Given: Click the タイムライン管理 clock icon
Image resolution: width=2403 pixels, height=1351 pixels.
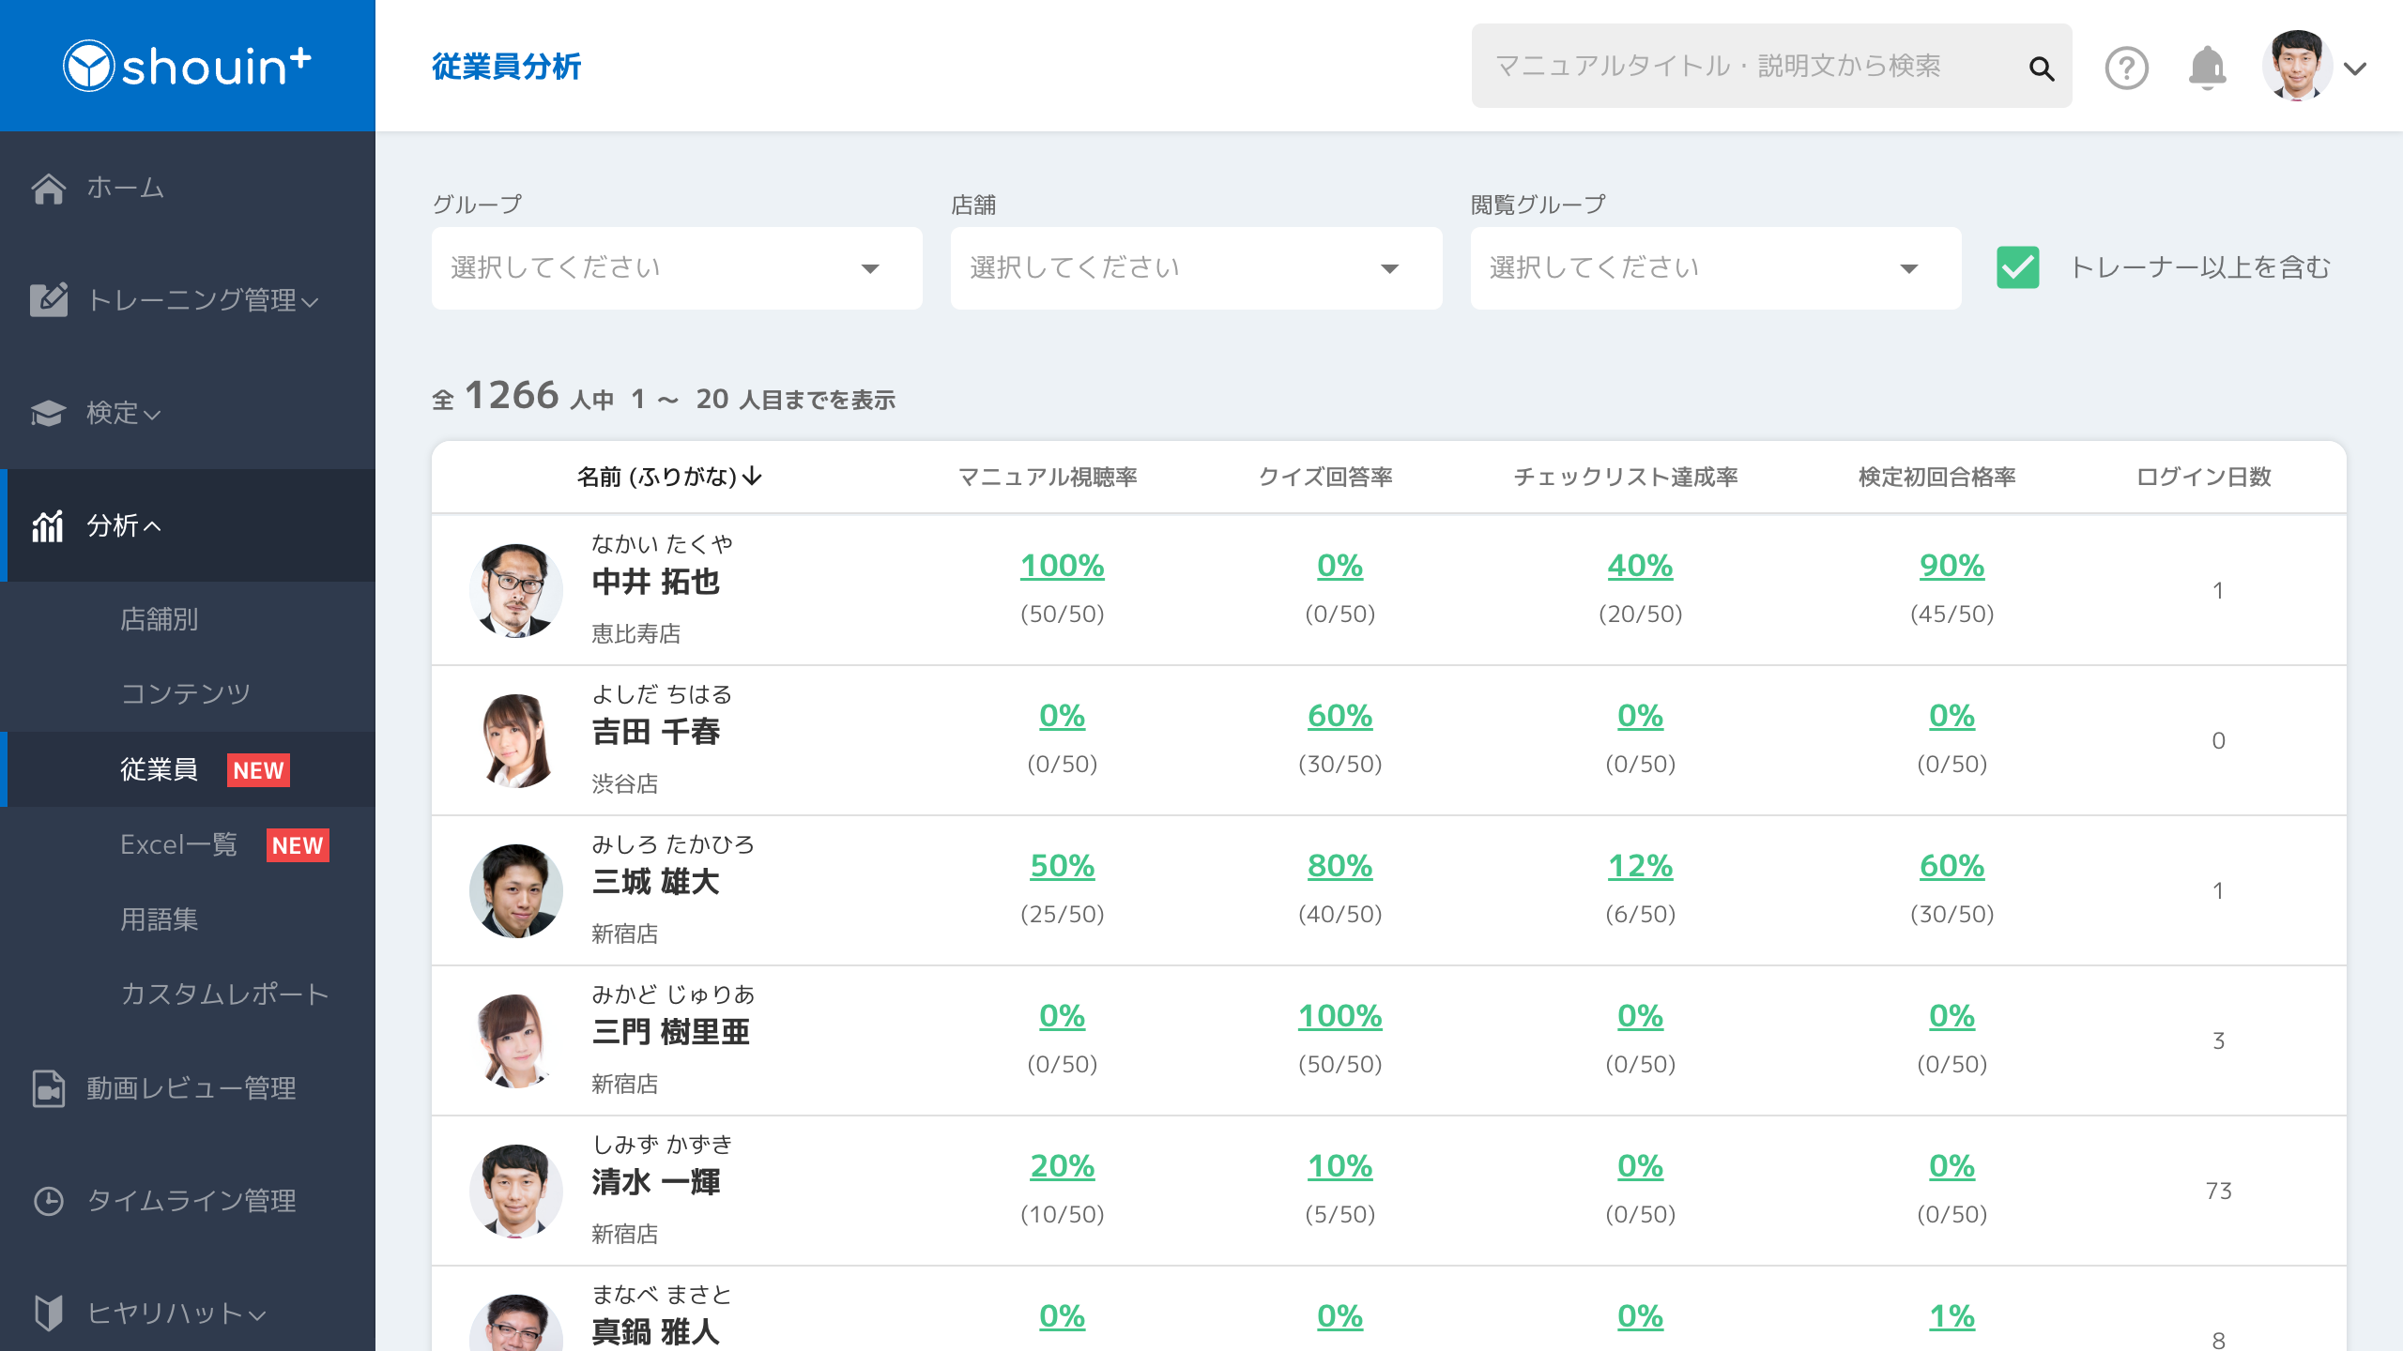Looking at the screenshot, I should click(x=49, y=1202).
